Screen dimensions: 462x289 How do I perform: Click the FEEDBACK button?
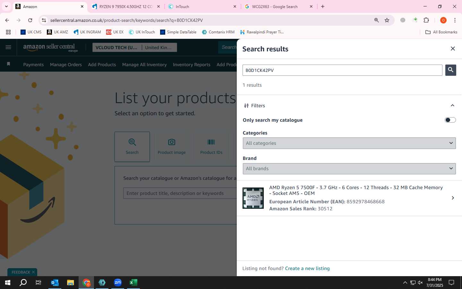[x=21, y=272]
